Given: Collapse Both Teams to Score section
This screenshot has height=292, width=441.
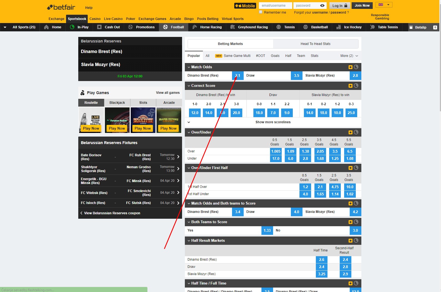Looking at the screenshot, I should [x=189, y=222].
